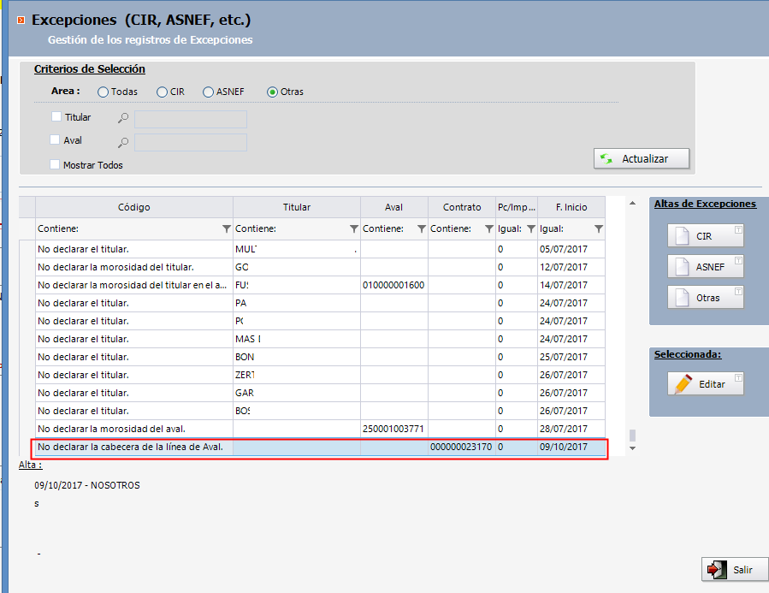Tick the Mostrar Todos checkbox
769x593 pixels.
point(55,164)
